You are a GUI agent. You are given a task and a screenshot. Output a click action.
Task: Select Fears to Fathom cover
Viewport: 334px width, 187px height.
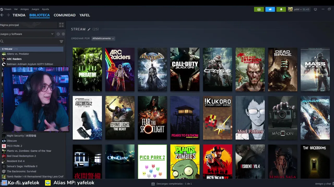(185, 118)
